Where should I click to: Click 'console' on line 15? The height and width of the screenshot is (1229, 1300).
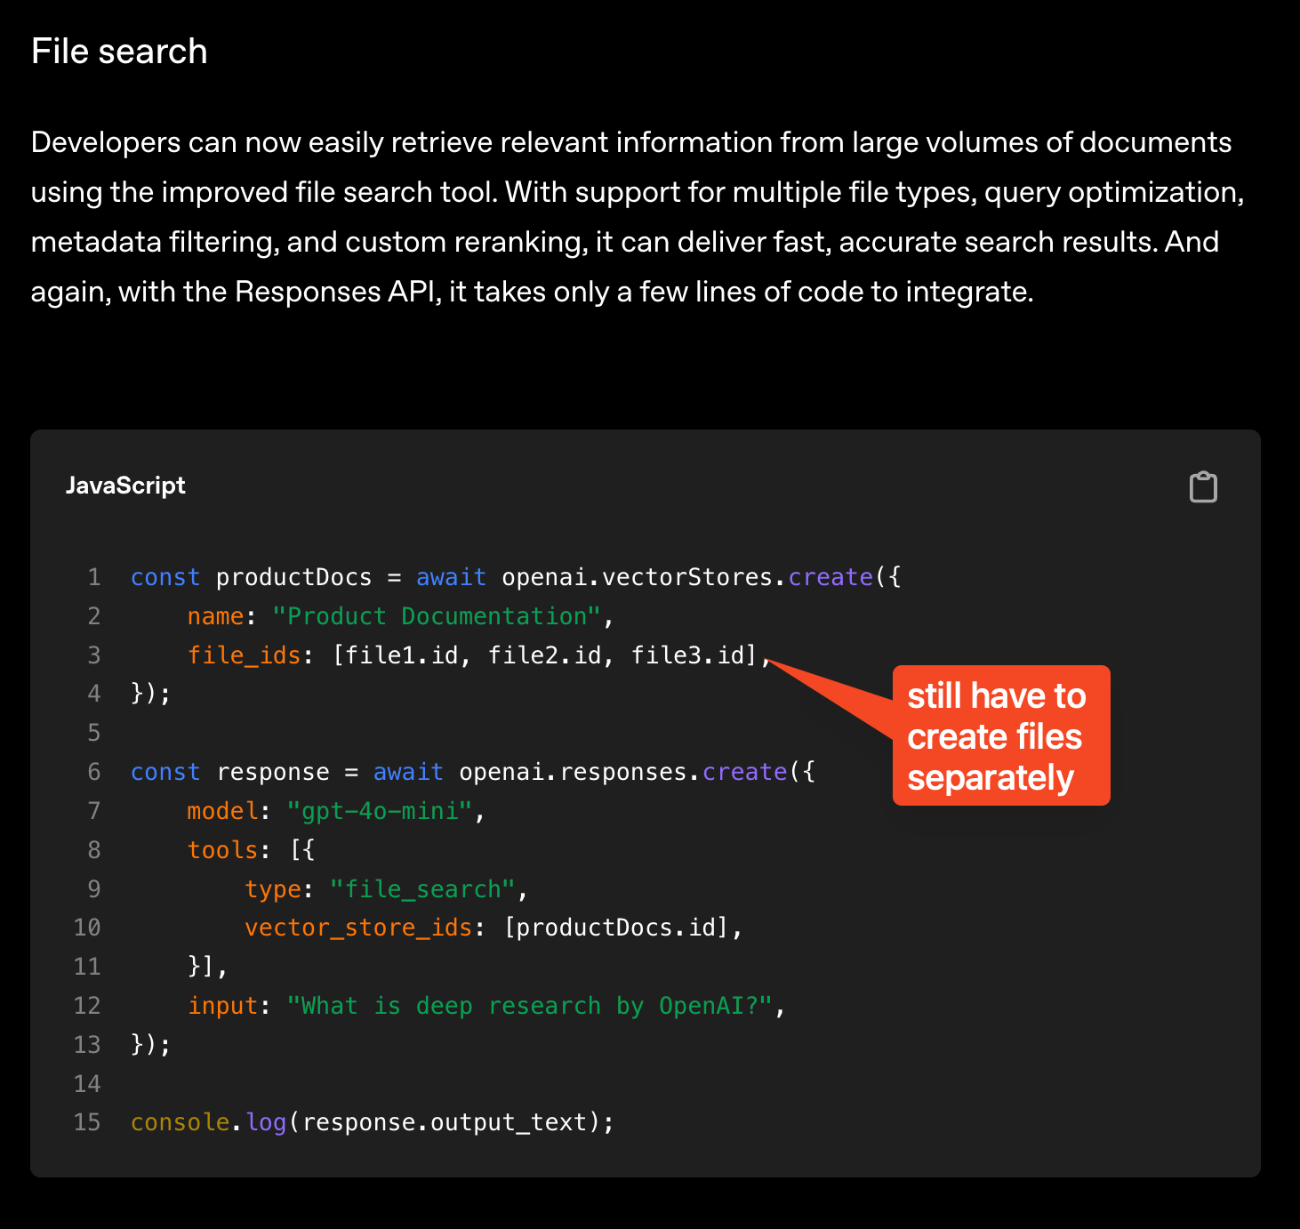tap(180, 1122)
